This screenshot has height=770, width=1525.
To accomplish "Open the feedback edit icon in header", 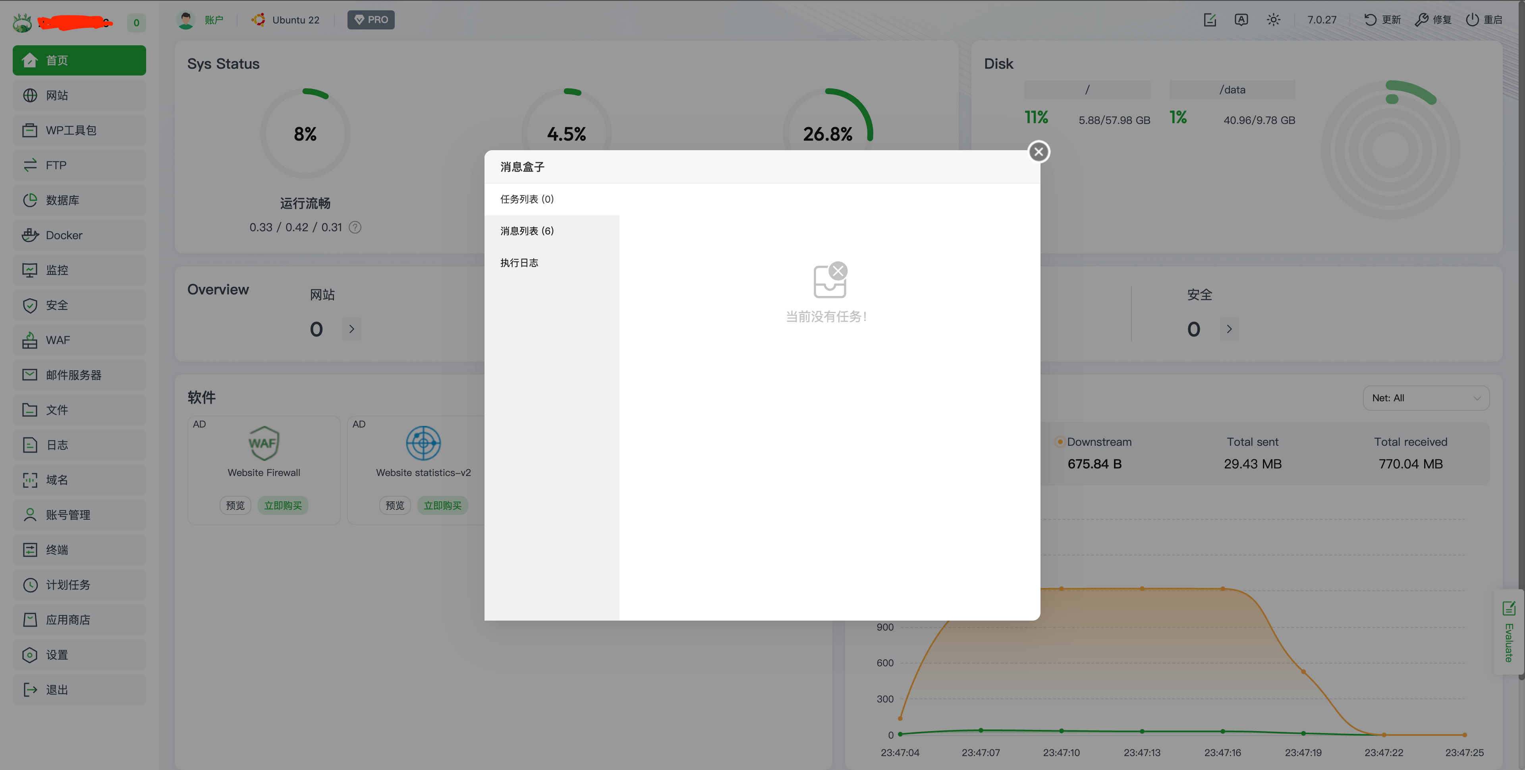I will 1209,20.
